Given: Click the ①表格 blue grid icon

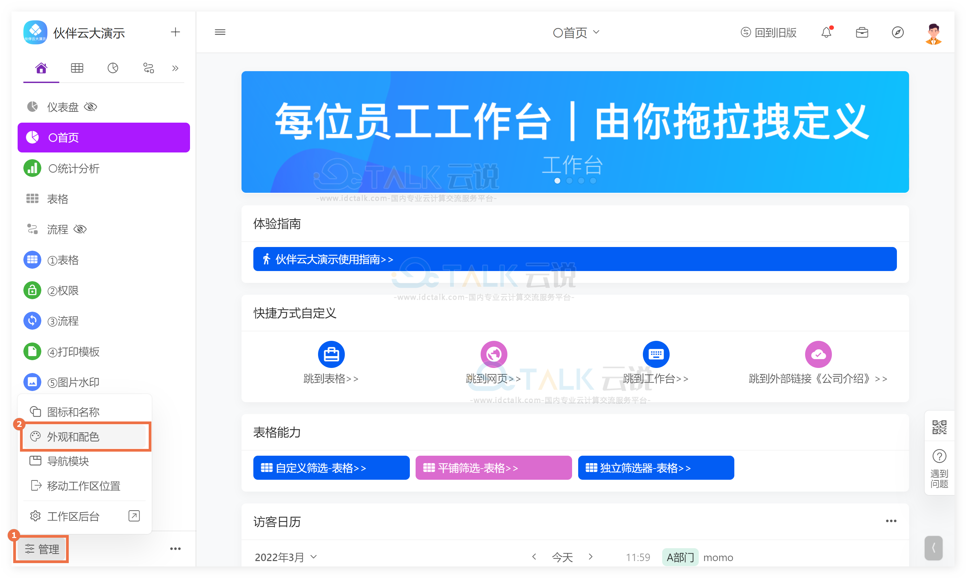Looking at the screenshot, I should (x=32, y=260).
